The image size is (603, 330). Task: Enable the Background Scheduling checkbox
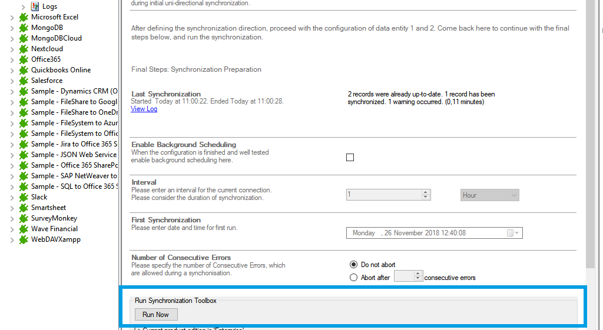(x=350, y=157)
